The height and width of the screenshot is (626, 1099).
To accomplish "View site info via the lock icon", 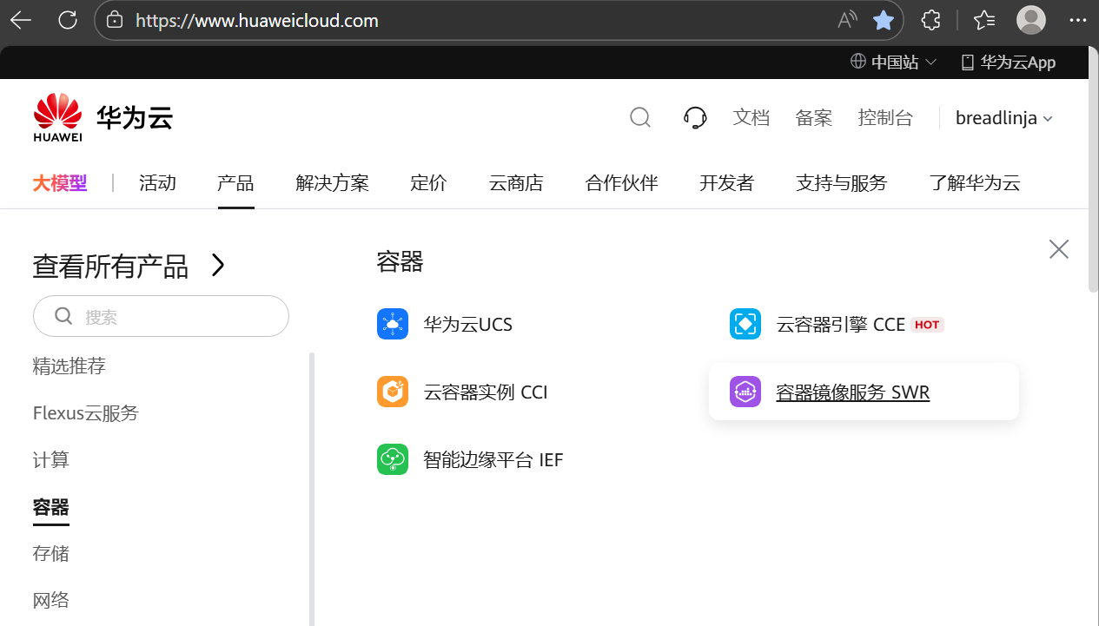I will point(115,20).
